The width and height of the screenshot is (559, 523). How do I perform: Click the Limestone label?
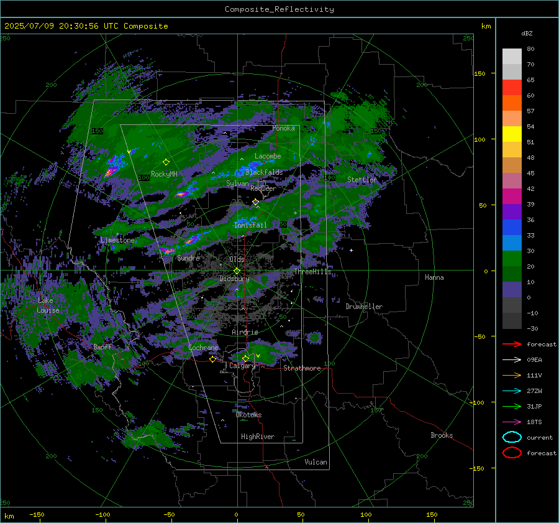(x=117, y=240)
